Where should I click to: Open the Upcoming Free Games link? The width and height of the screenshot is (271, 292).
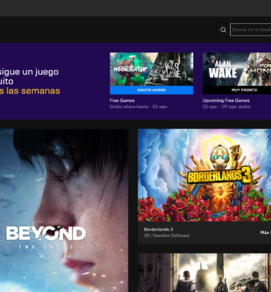pos(226,101)
